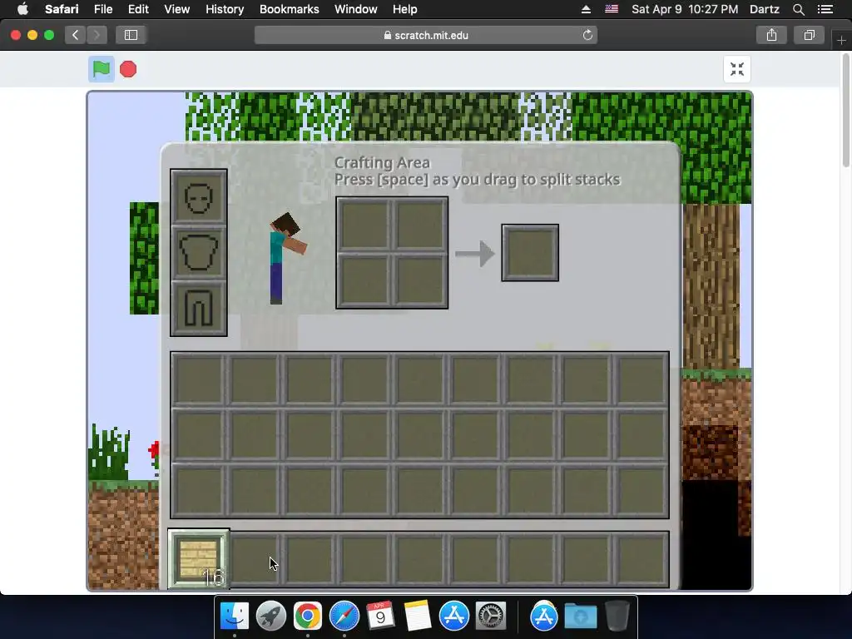The image size is (852, 639).
Task: Click the scratch.mit.edu address bar
Action: [x=426, y=35]
